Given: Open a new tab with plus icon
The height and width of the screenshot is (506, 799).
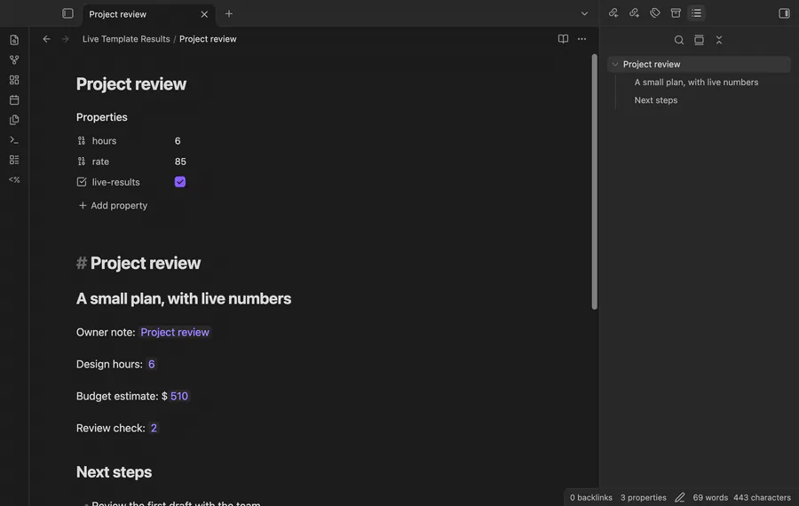Looking at the screenshot, I should click(x=229, y=13).
